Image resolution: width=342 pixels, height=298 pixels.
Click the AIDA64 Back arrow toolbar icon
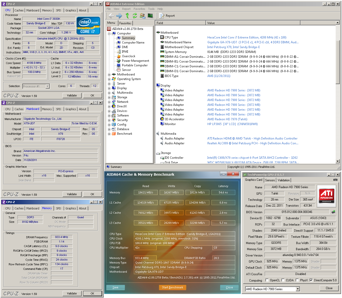[x=111, y=16]
